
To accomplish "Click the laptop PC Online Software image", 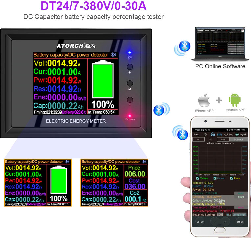I will [220, 44].
